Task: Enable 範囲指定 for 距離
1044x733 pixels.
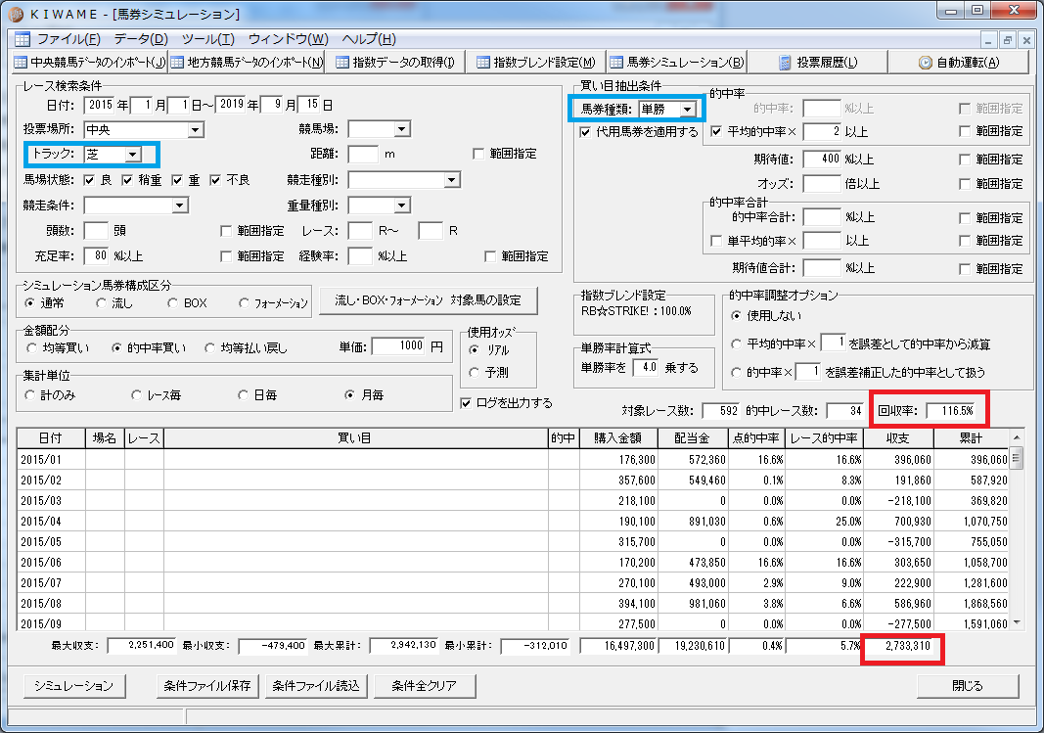Action: click(478, 154)
